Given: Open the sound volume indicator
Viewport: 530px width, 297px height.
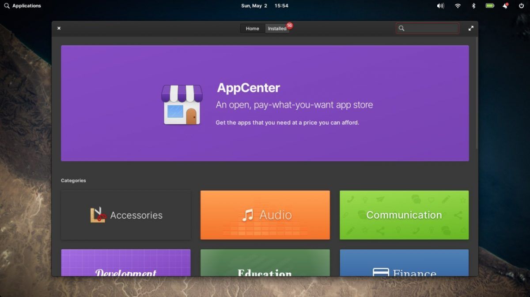Looking at the screenshot, I should click(x=440, y=6).
